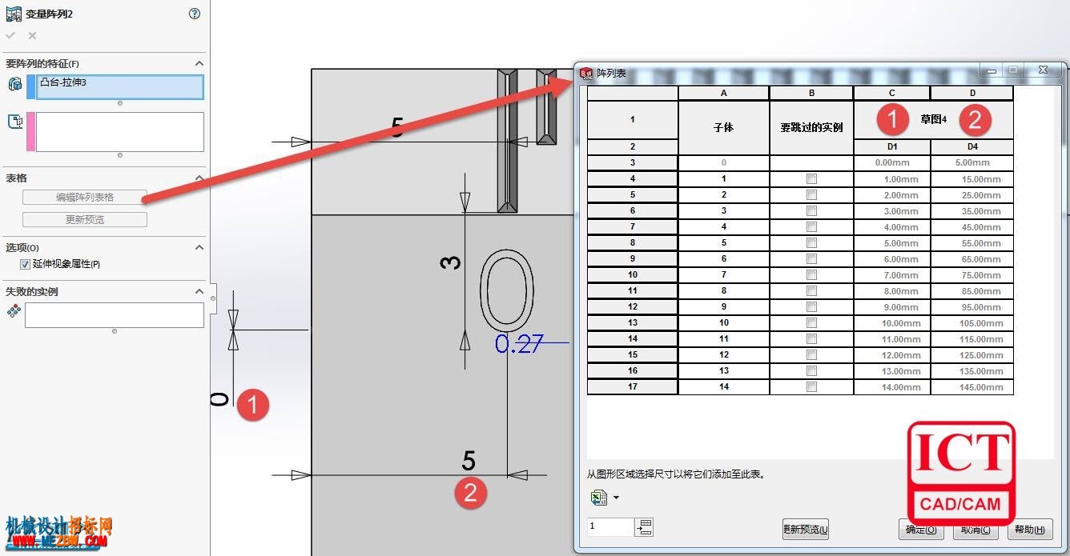1070x556 pixels.
Task: Click the rows-to-add field showing 1
Action: coord(611,526)
